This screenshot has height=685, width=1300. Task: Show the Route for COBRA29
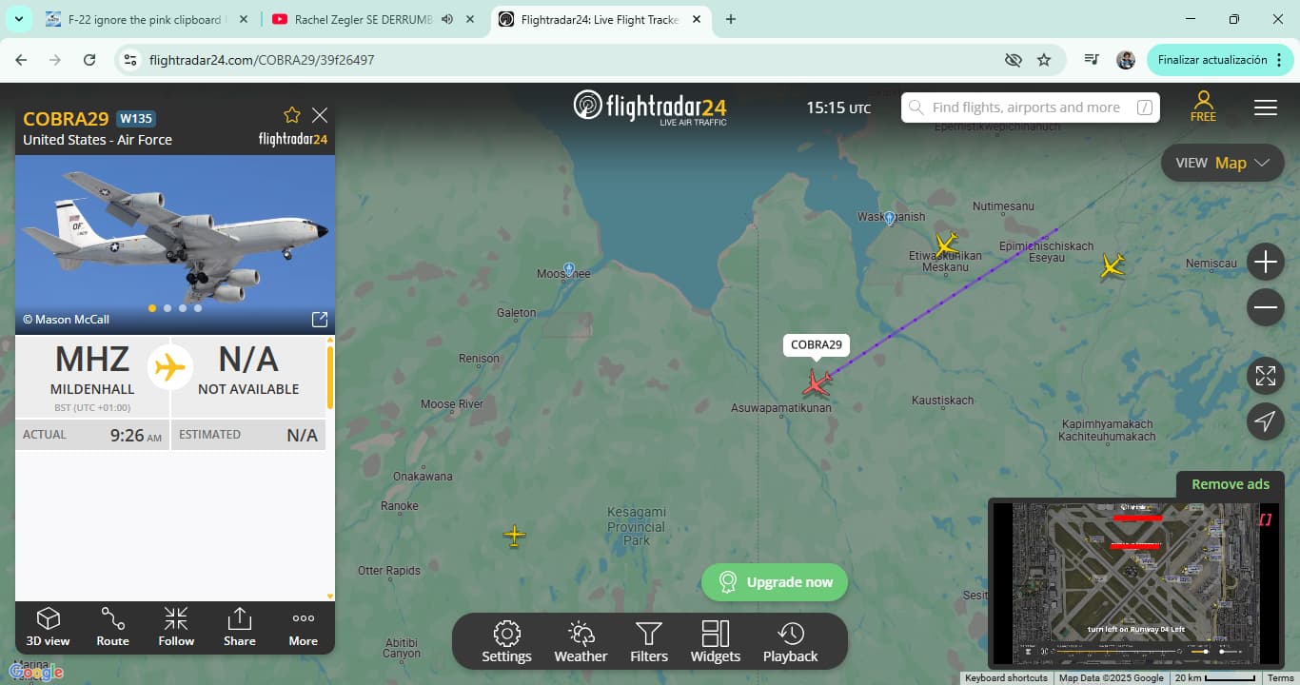112,627
